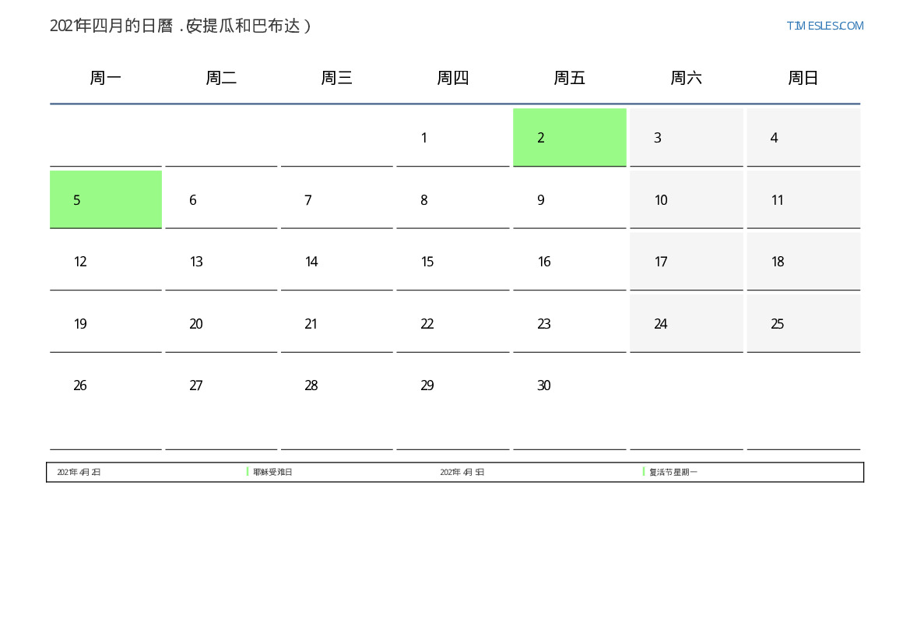
Task: Select April 30 in last row
Action: click(544, 385)
